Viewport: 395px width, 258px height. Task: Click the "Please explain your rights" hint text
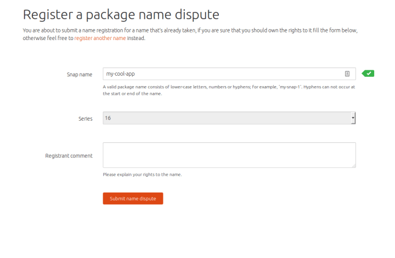[x=142, y=175]
